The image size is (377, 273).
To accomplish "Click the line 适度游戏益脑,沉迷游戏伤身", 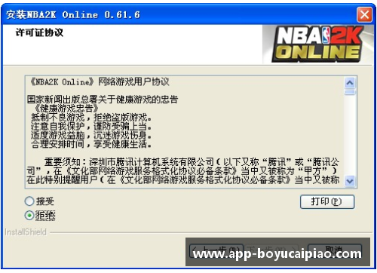I will pyautogui.click(x=91, y=136).
